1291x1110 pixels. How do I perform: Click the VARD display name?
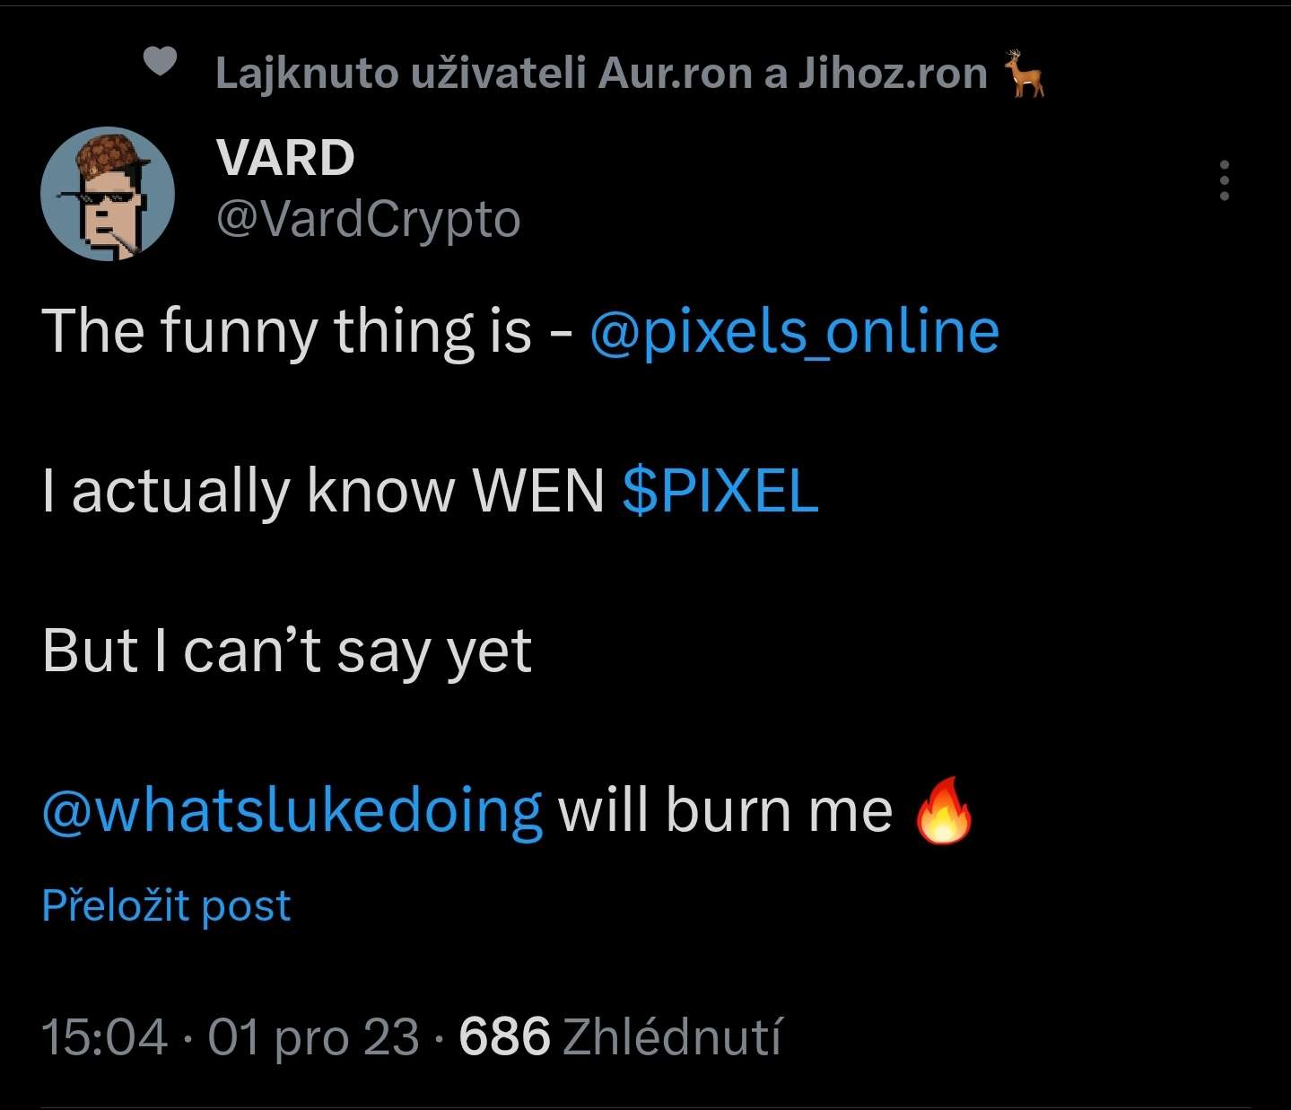[285, 158]
